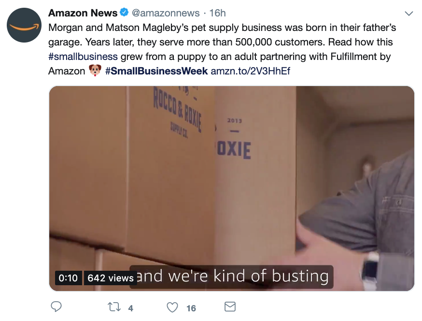Click the like count of 16
Screen dimensions: 422x321
tap(191, 308)
